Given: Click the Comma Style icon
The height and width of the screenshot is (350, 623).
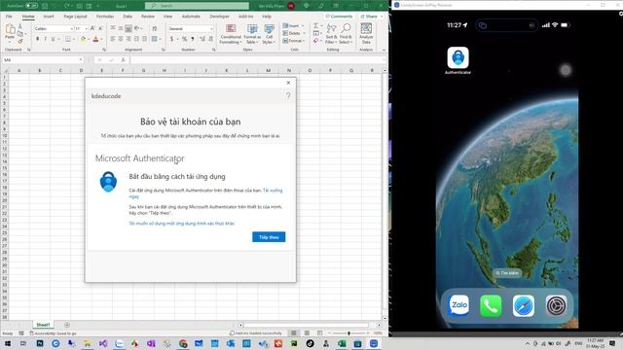Looking at the screenshot, I should point(193,39).
